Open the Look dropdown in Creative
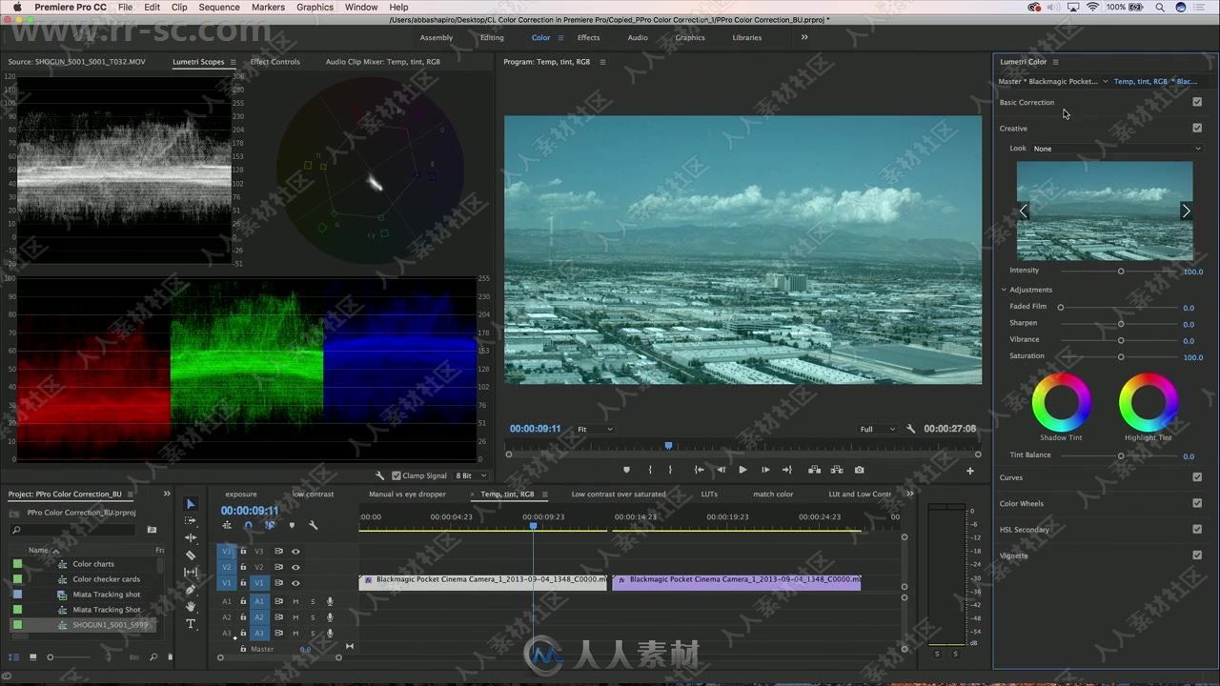Viewport: 1220px width, 686px height. click(x=1117, y=149)
